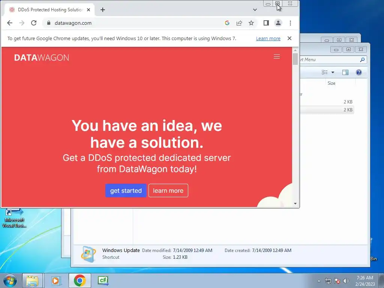The image size is (384, 288).
Task: Click the network tray icon
Action: (328, 281)
